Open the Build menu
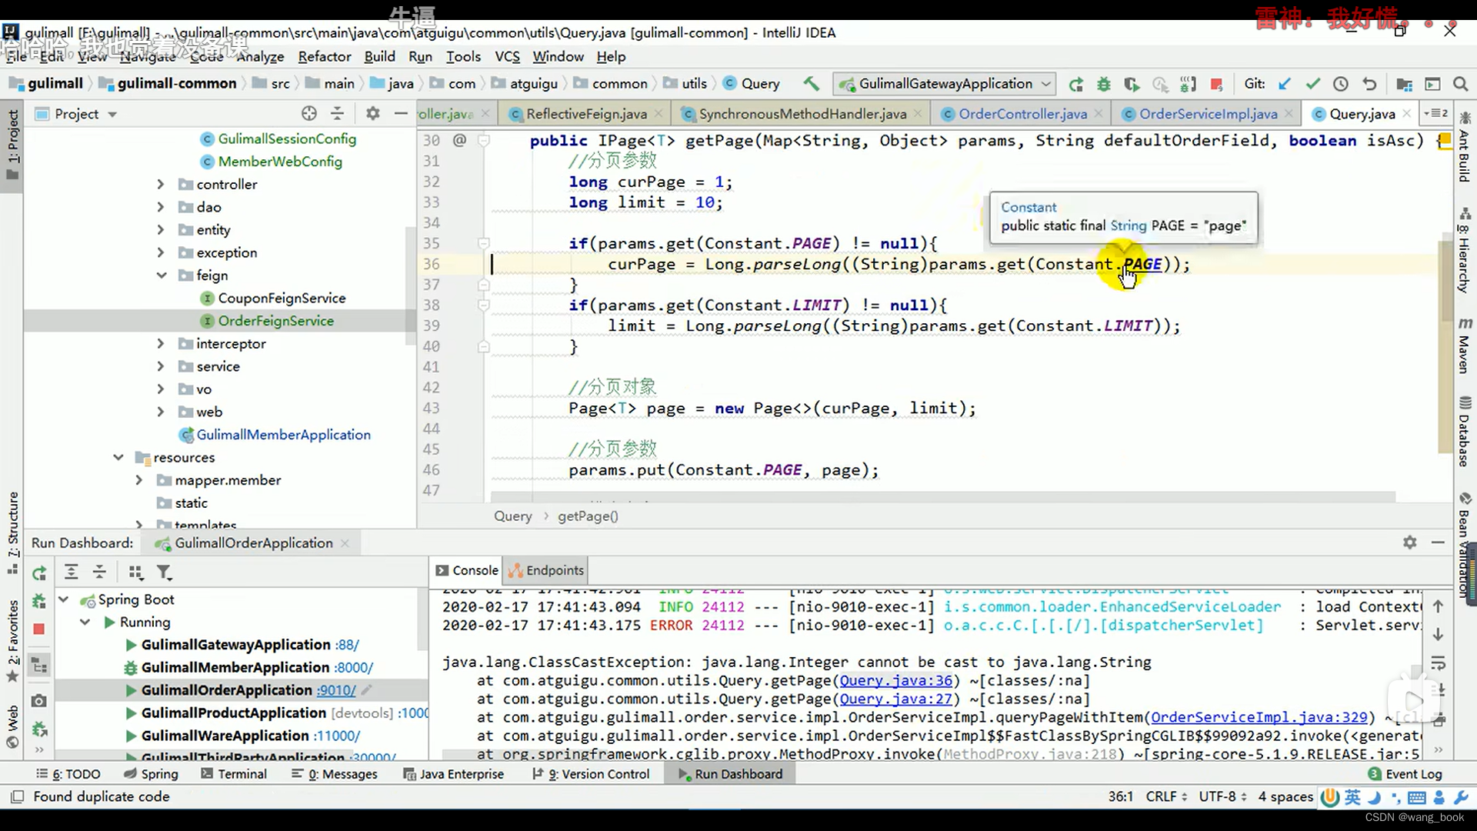The height and width of the screenshot is (831, 1477). 379,56
